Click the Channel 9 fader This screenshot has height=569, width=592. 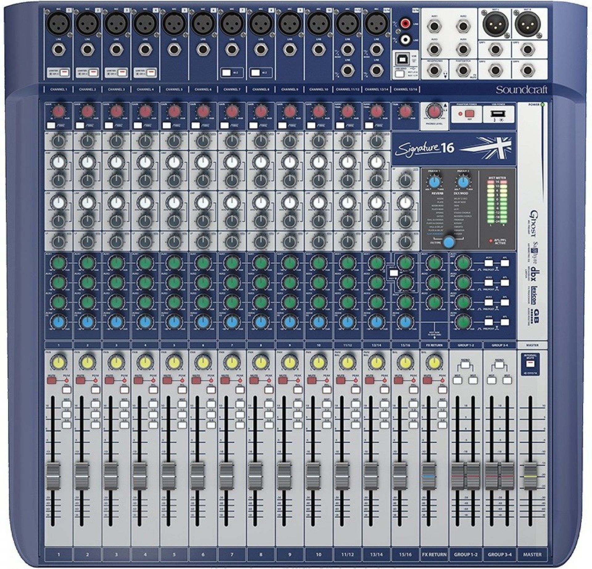(x=284, y=475)
